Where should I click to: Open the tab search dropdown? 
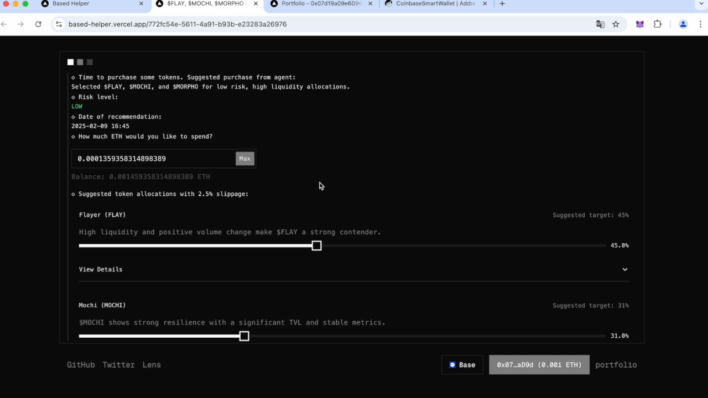point(700,4)
